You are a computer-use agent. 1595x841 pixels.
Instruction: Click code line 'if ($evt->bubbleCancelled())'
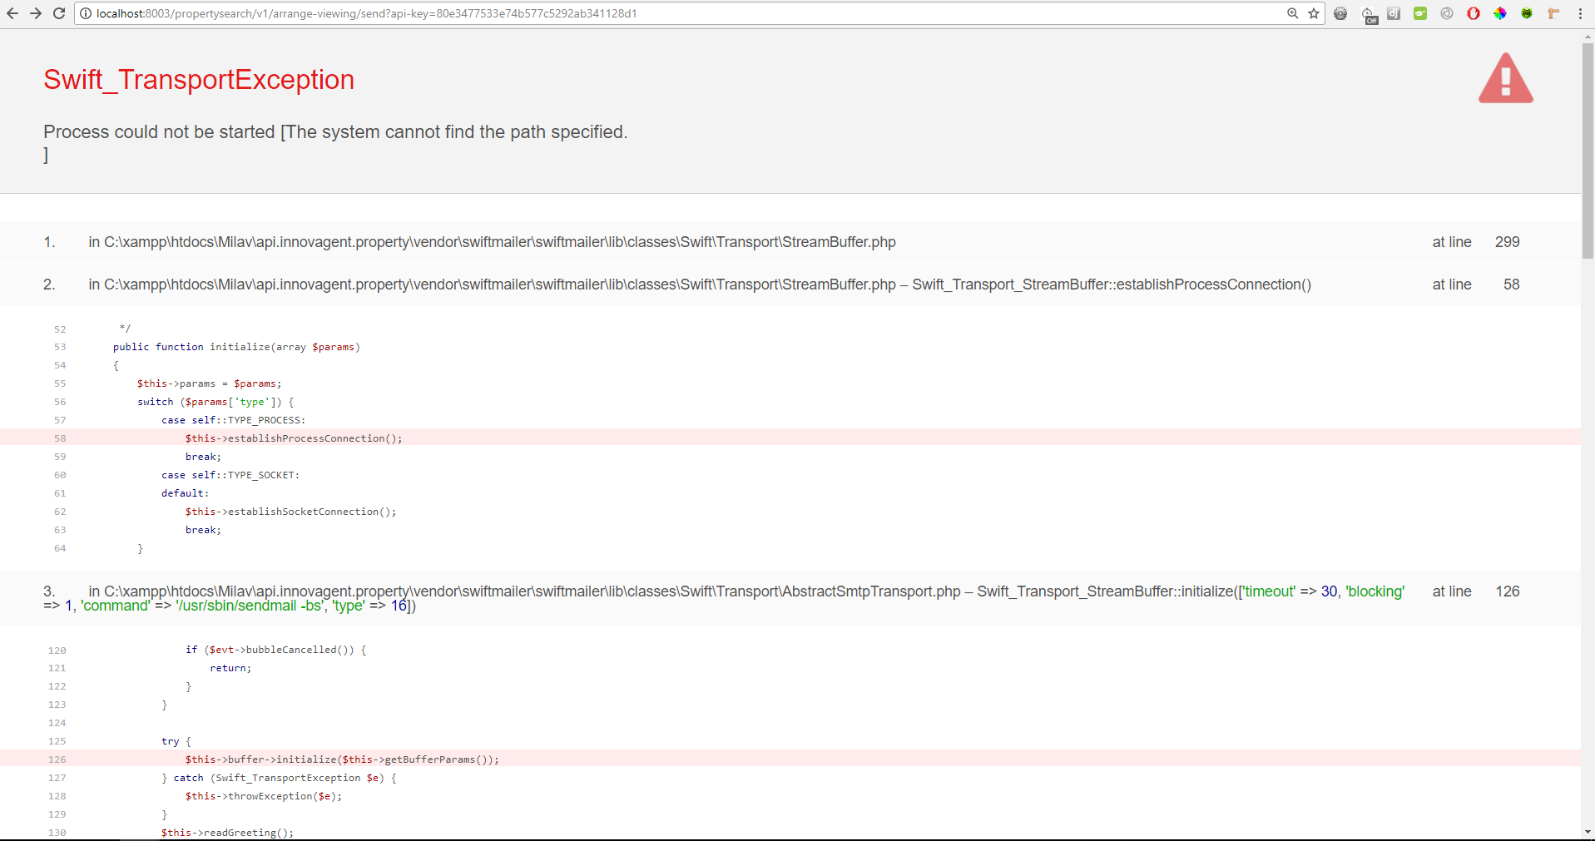(276, 650)
